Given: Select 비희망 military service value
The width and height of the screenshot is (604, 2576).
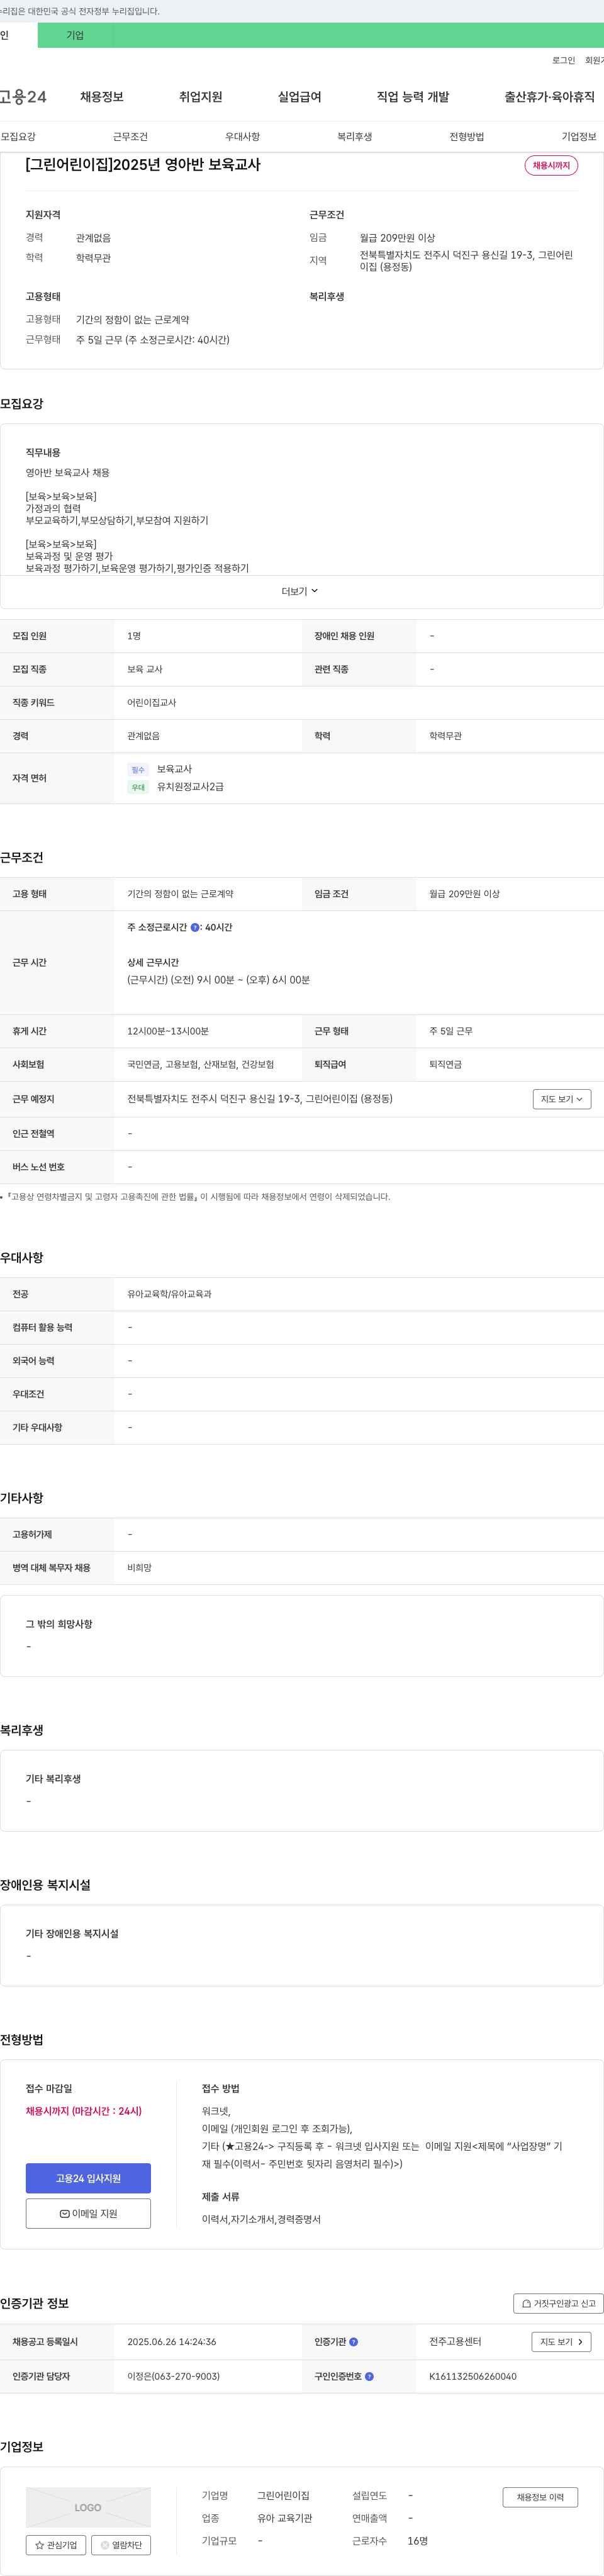Looking at the screenshot, I should [x=139, y=1568].
